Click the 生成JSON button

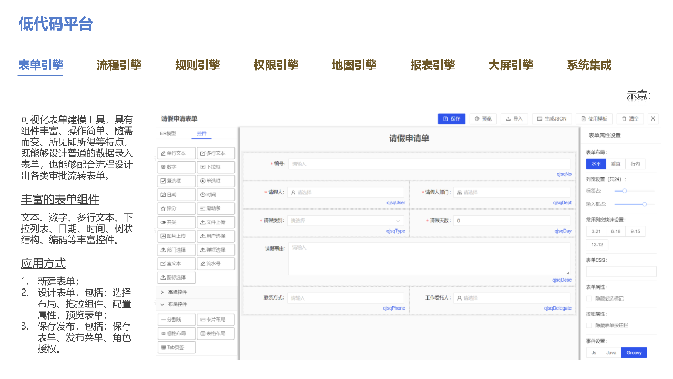click(552, 119)
